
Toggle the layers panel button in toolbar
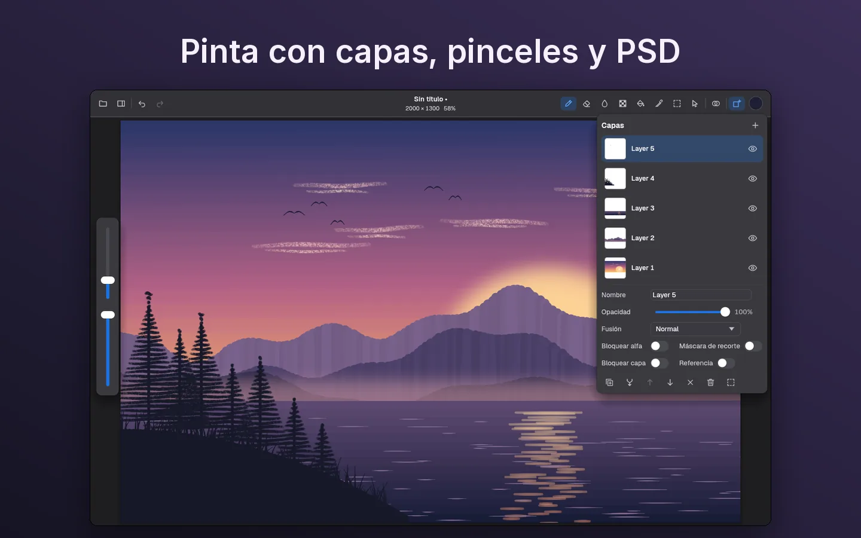coord(737,103)
